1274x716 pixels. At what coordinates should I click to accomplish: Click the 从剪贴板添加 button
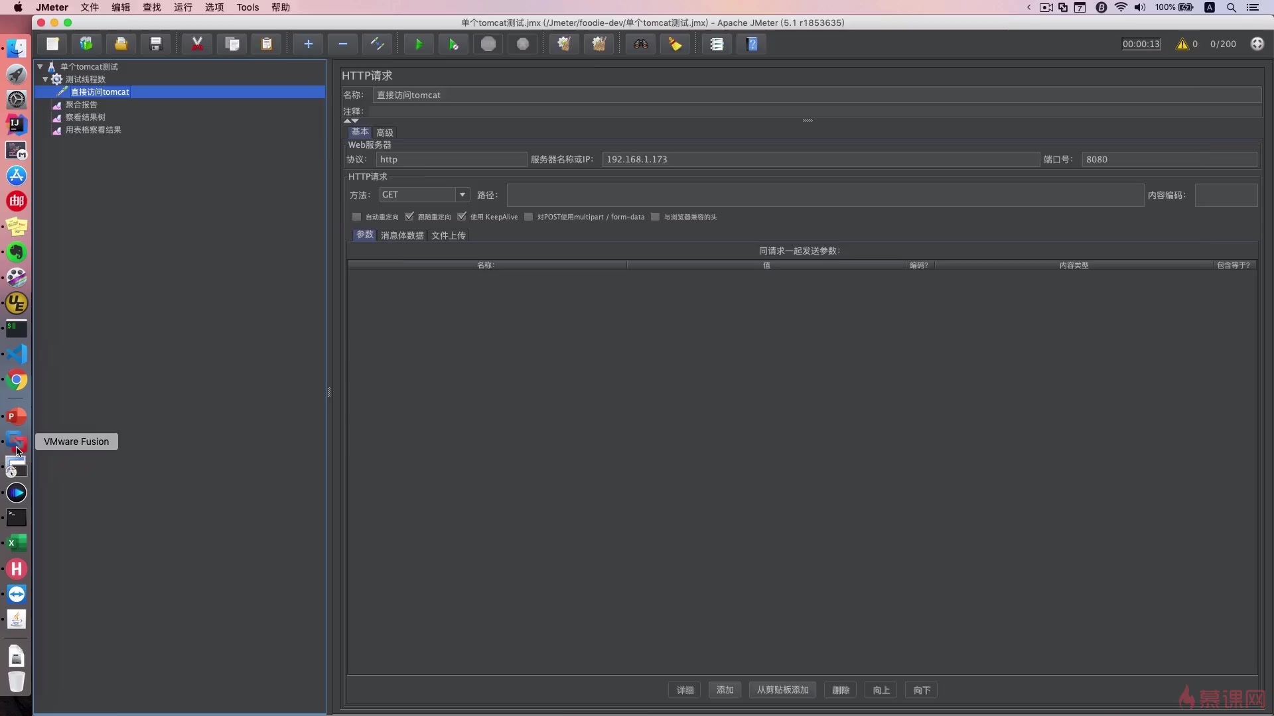tap(783, 690)
